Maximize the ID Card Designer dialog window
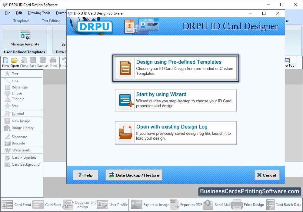Screen dimensions: 303x212 point(264,13)
